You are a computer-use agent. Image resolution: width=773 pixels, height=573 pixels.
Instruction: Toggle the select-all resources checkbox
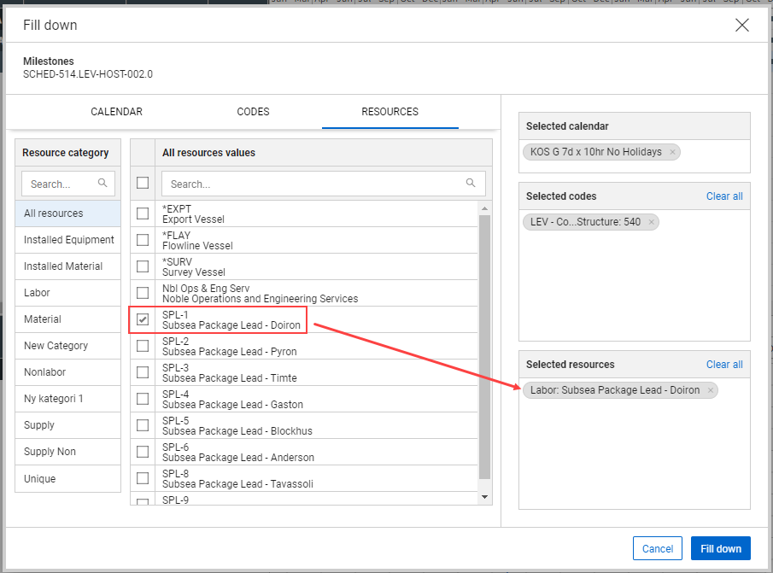pyautogui.click(x=143, y=183)
